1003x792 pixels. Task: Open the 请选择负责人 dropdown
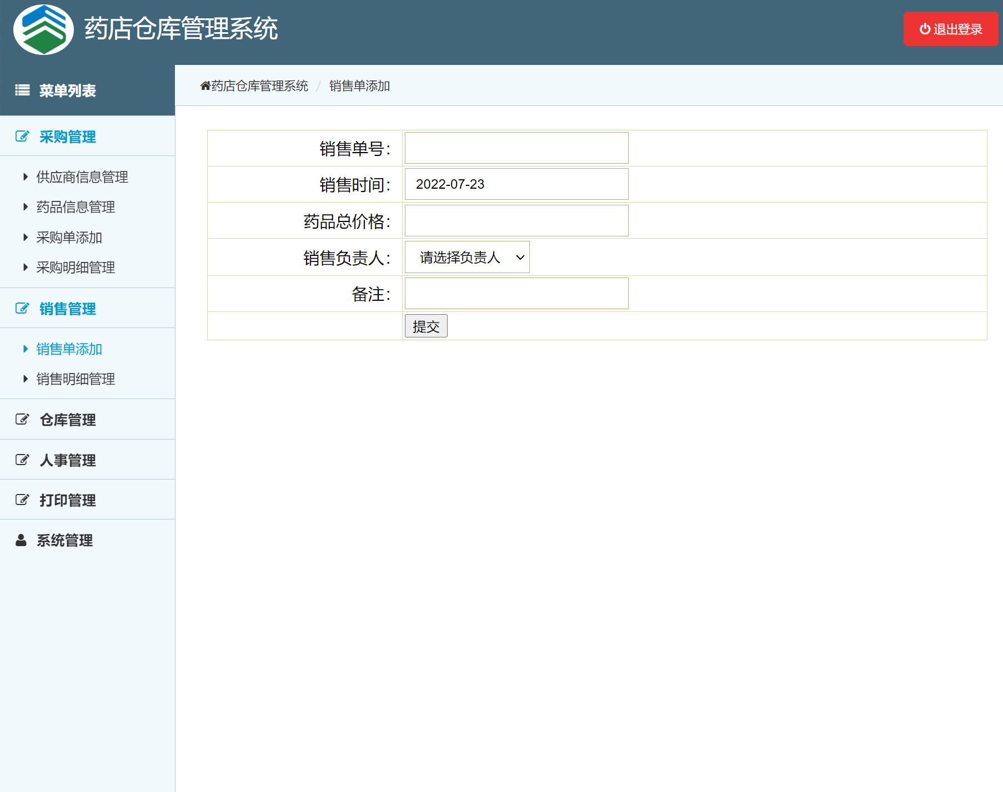(467, 257)
